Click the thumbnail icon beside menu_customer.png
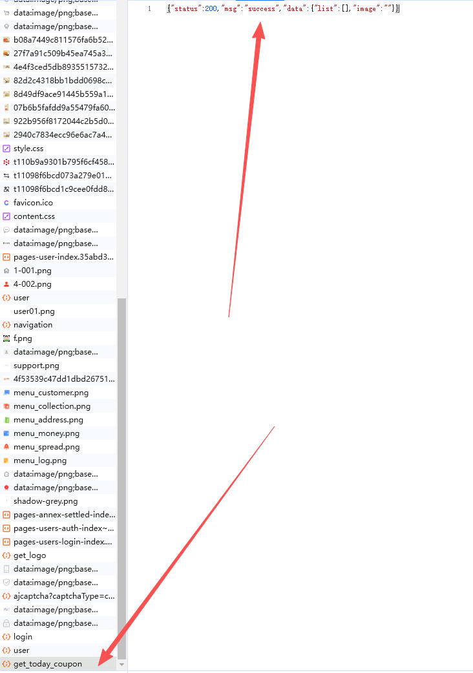 click(6, 392)
